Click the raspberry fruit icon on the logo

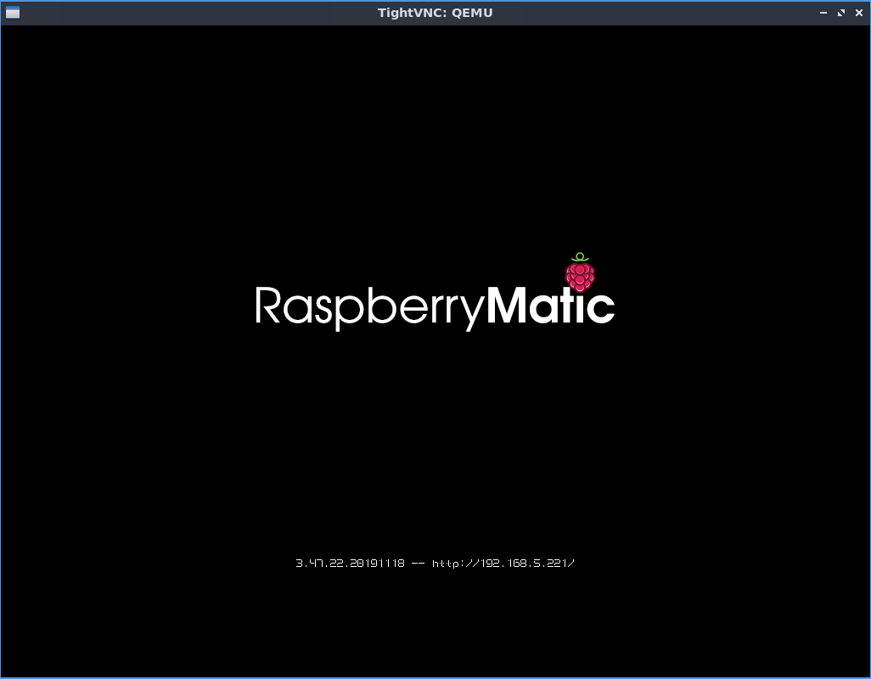click(x=580, y=272)
